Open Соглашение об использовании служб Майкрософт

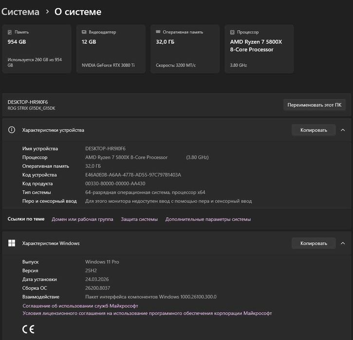(x=80, y=306)
